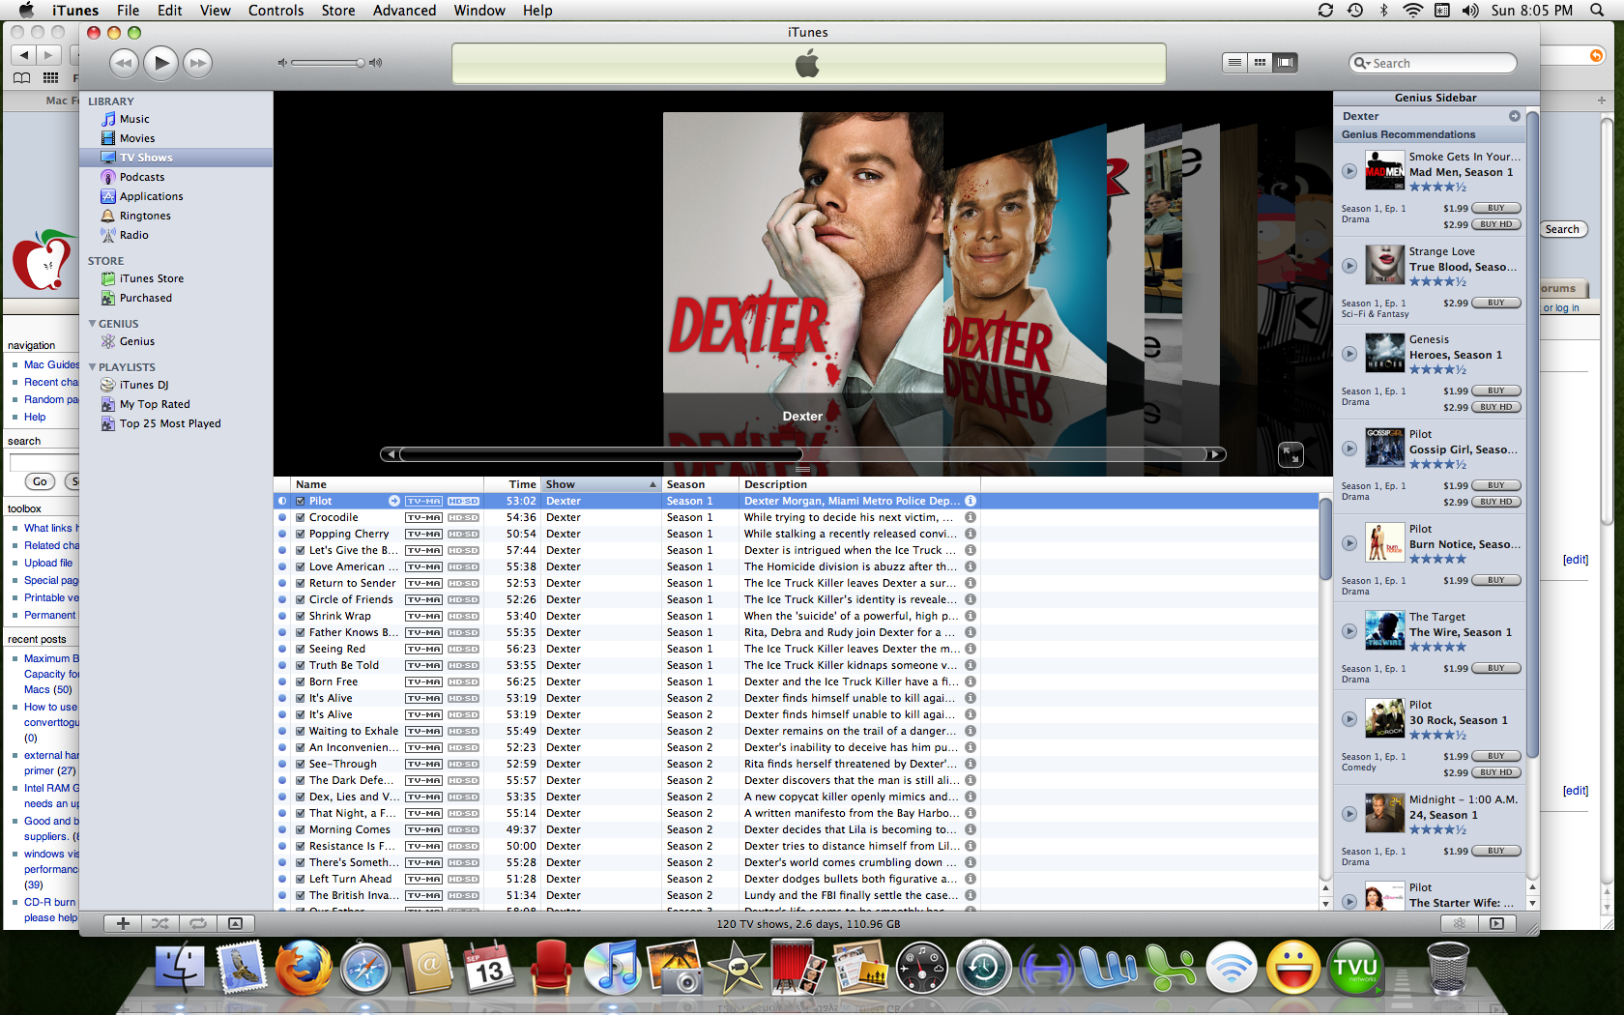Screen dimensions: 1624x1015
Task: Switch to Cover Flow view icon
Action: (x=1285, y=63)
